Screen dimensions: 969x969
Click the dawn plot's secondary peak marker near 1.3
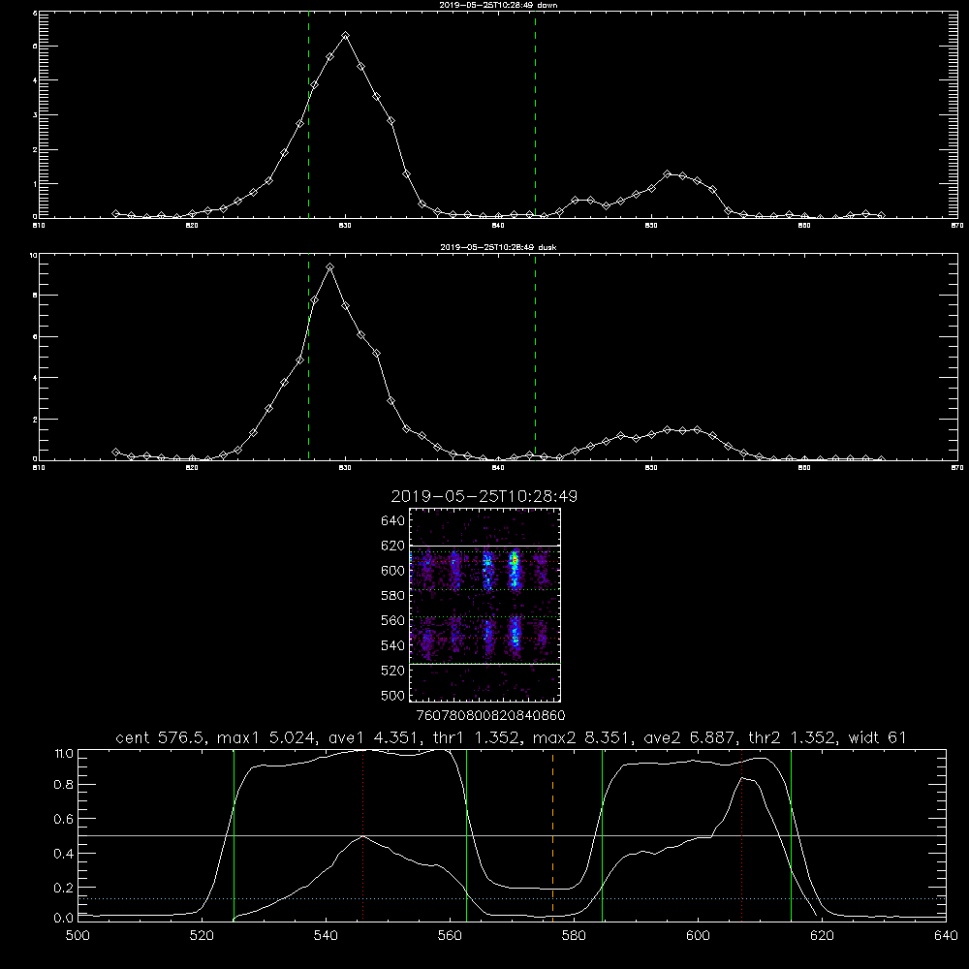(x=668, y=174)
